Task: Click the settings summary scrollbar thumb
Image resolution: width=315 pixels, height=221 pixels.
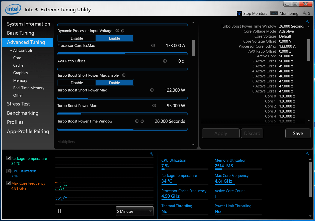Action: (x=309, y=50)
